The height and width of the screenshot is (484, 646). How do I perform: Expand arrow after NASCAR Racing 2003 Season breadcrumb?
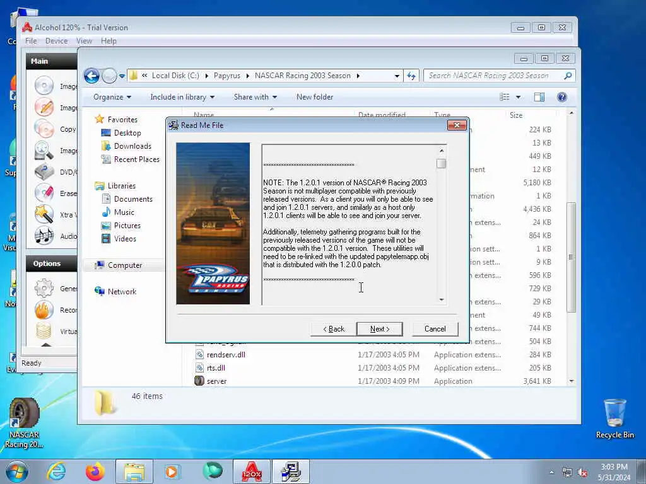tap(358, 76)
